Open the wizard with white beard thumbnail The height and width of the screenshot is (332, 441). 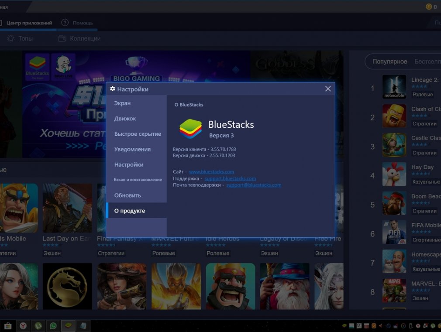285,286
